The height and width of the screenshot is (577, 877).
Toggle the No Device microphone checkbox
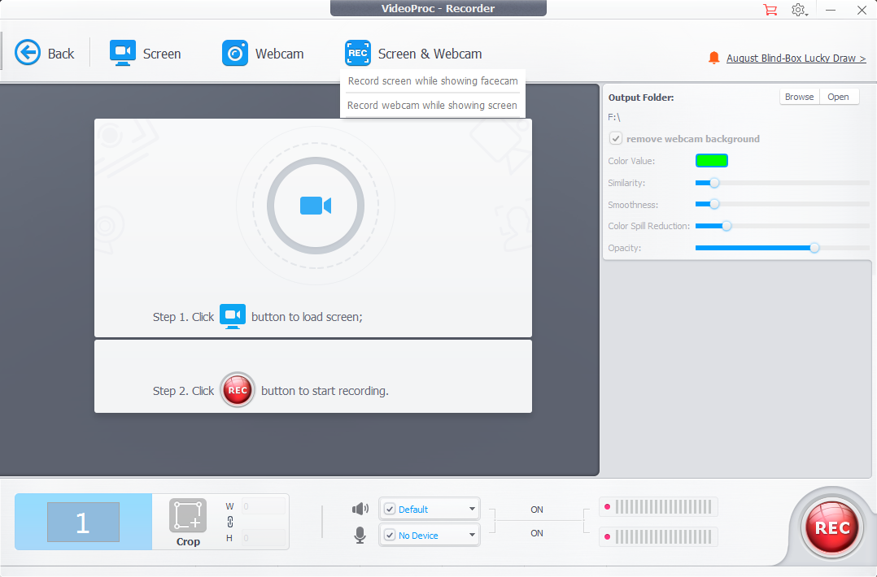[x=390, y=535]
